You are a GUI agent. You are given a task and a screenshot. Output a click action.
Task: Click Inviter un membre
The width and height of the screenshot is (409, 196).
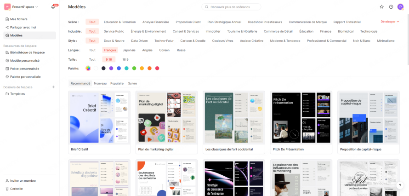pos(23,180)
